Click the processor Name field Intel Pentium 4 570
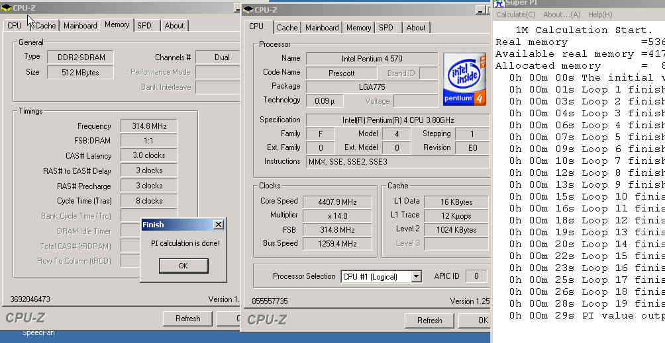665x343 pixels. 372,59
